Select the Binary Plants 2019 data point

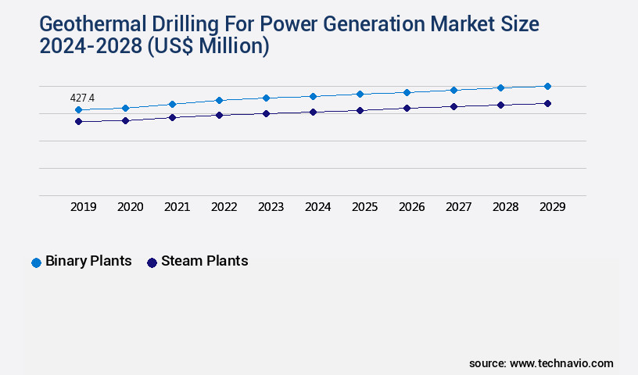click(x=78, y=110)
